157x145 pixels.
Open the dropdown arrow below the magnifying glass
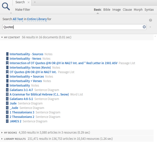[11, 13]
